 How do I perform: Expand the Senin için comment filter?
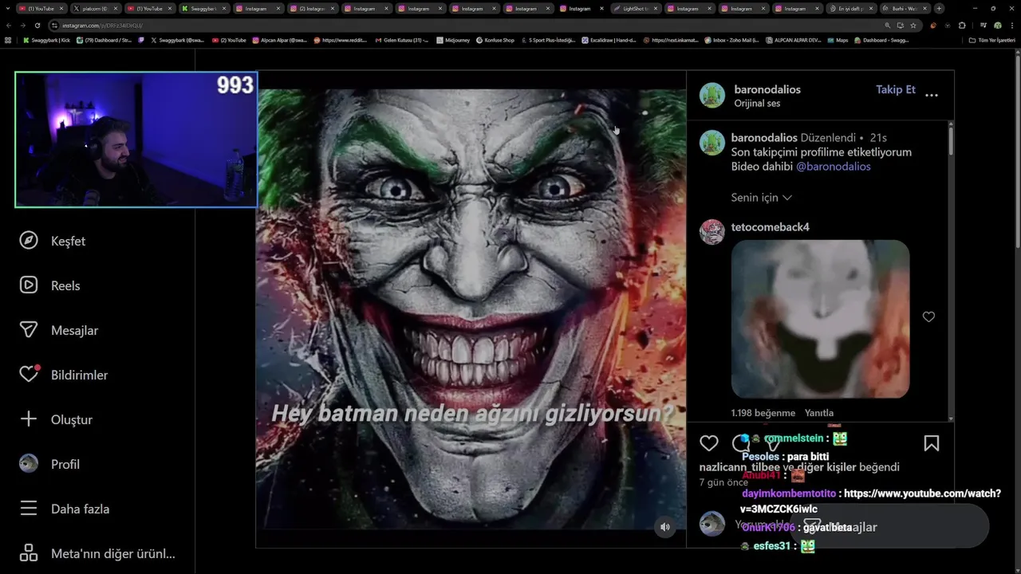(761, 198)
